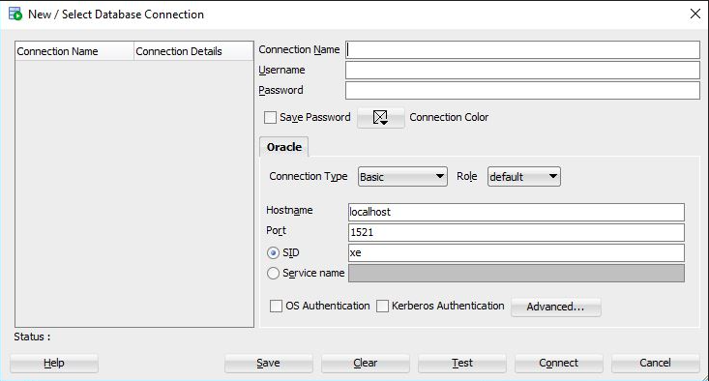Screen dimensions: 709x381
Task: Check OS Authentication option
Action: [276, 306]
